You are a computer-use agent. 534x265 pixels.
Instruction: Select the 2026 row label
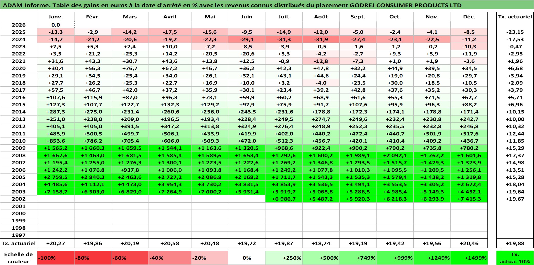click(x=19, y=25)
